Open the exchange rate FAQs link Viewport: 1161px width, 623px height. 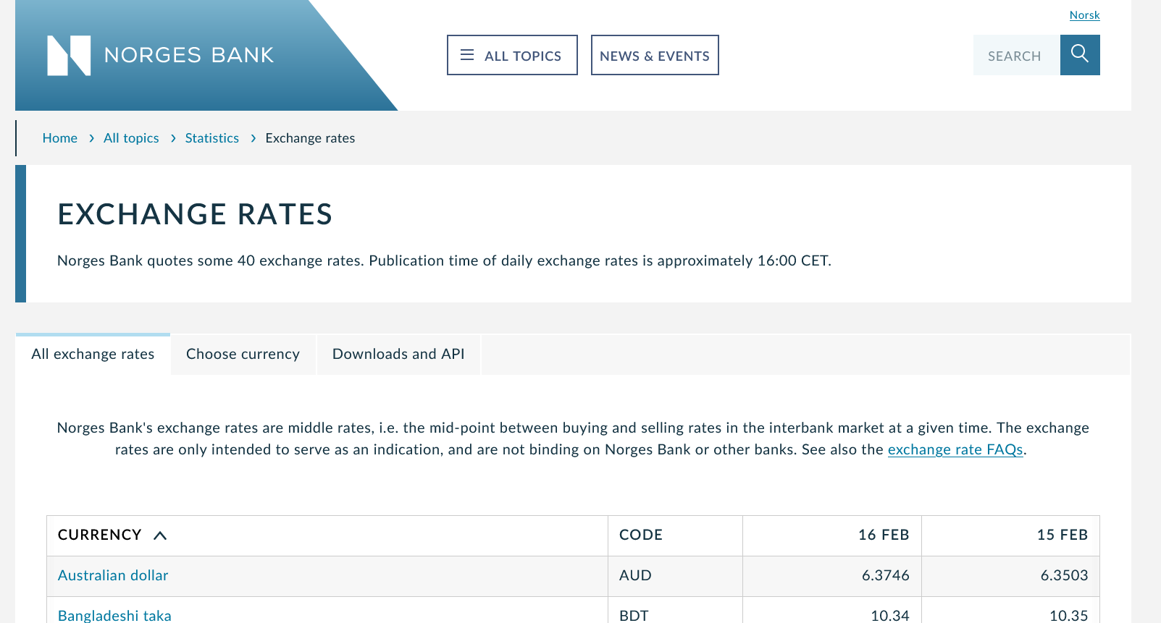(955, 449)
